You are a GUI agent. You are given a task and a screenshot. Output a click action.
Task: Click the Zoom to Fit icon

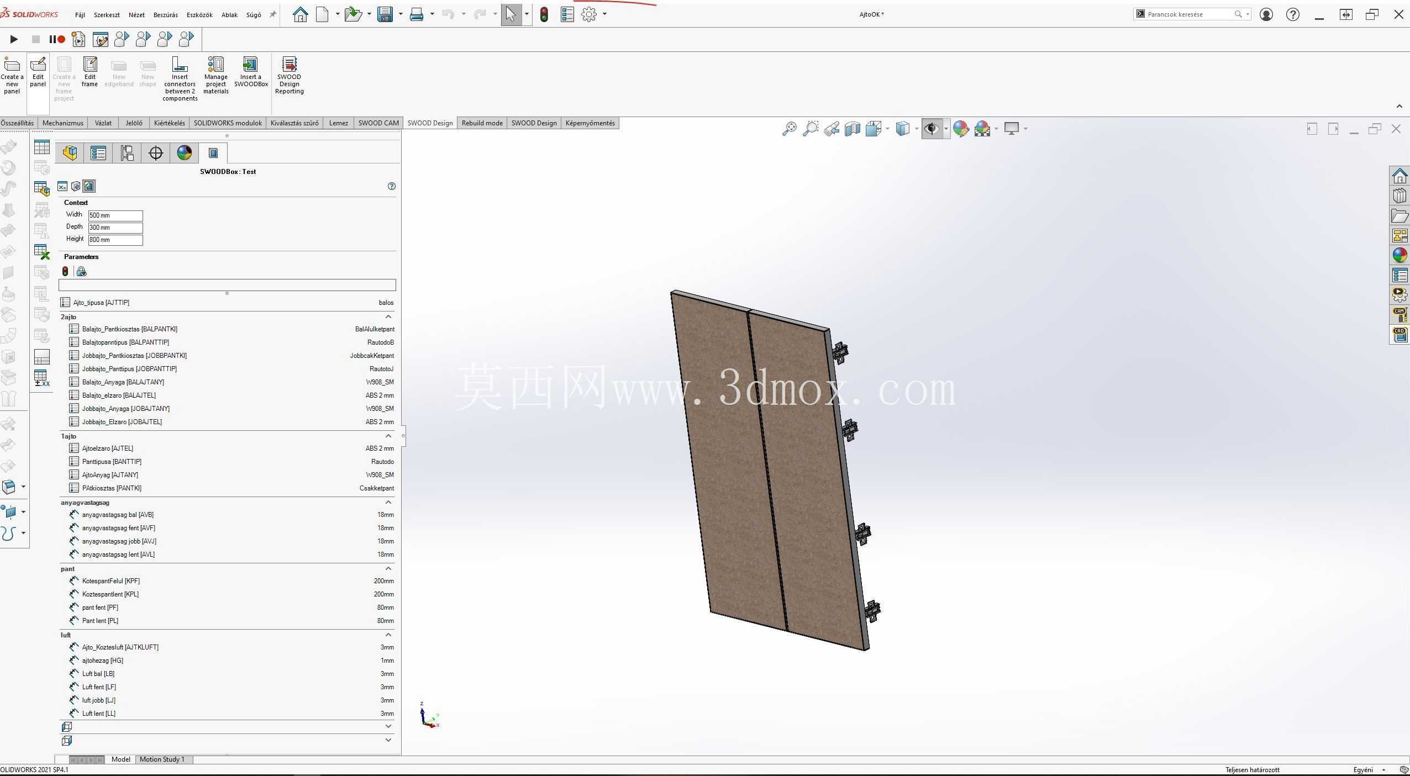point(789,129)
